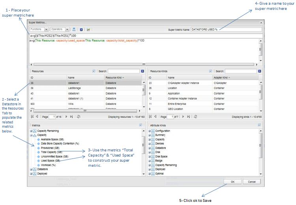Click the blue arrow icon in formula toolbar
Viewport: 296px width, 205px height.
[x=81, y=29]
